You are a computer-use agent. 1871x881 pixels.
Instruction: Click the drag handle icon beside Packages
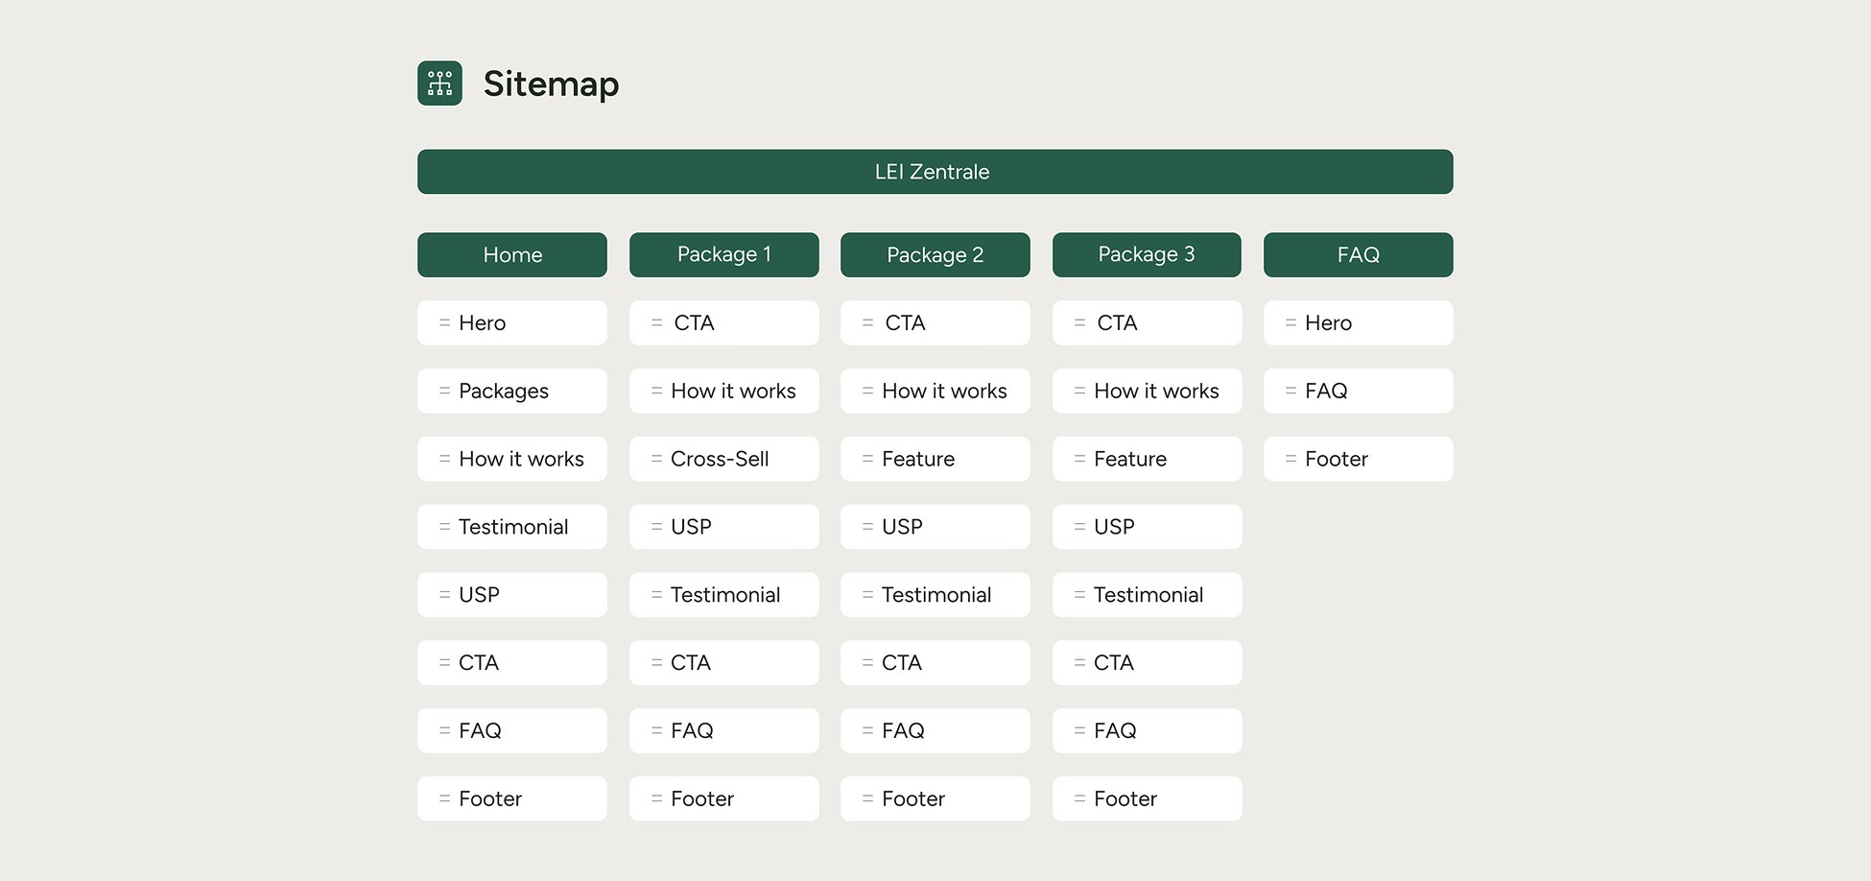pyautogui.click(x=444, y=391)
